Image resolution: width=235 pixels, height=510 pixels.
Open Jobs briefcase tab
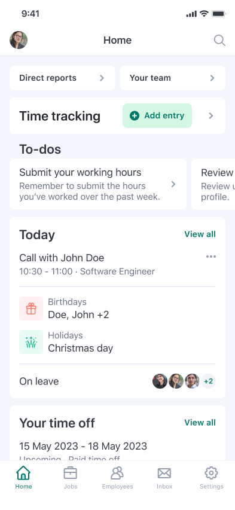pos(71,478)
